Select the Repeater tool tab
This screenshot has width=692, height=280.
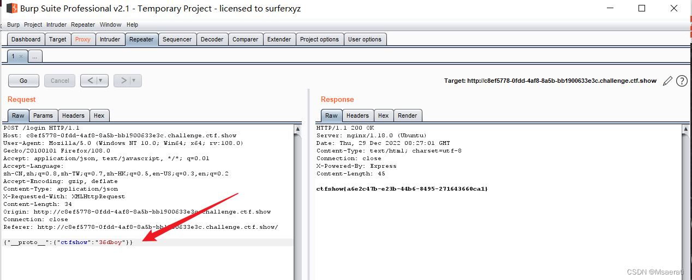[x=141, y=39]
